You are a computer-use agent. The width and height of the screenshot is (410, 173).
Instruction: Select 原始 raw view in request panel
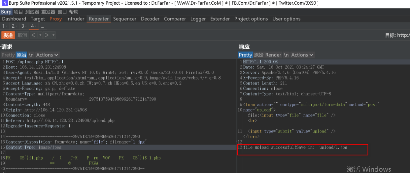coord(21,55)
